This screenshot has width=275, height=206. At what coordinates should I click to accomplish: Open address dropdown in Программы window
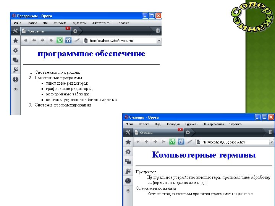159,41
